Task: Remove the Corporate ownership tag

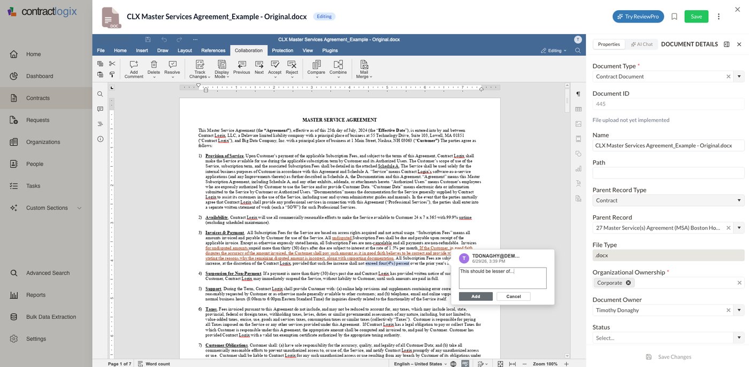Action: point(628,283)
